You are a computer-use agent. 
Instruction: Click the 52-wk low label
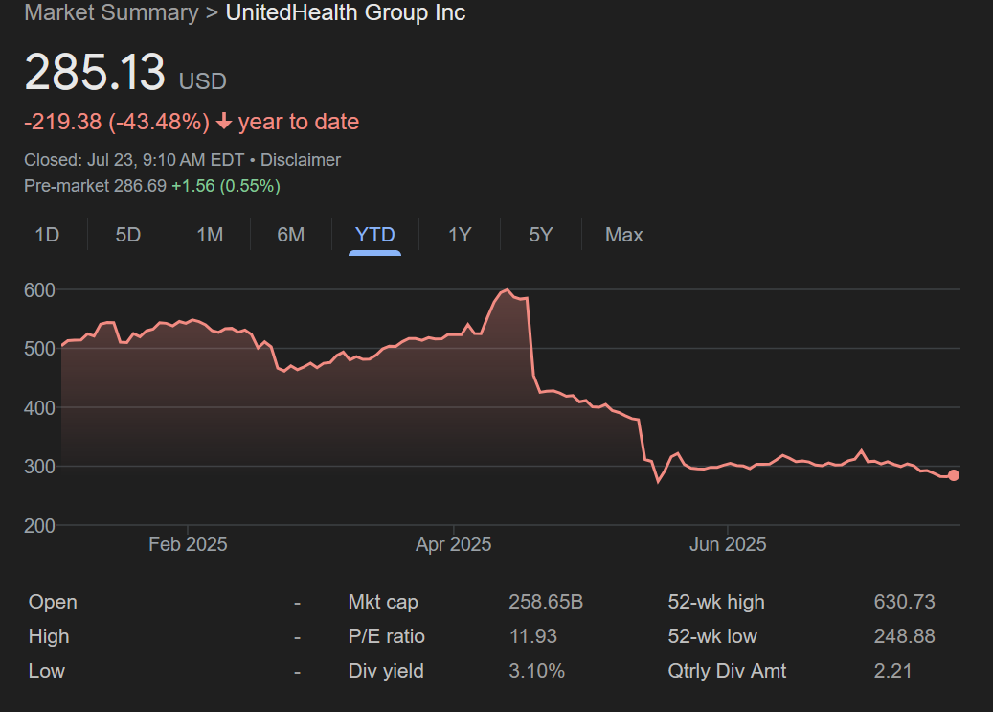pos(712,636)
